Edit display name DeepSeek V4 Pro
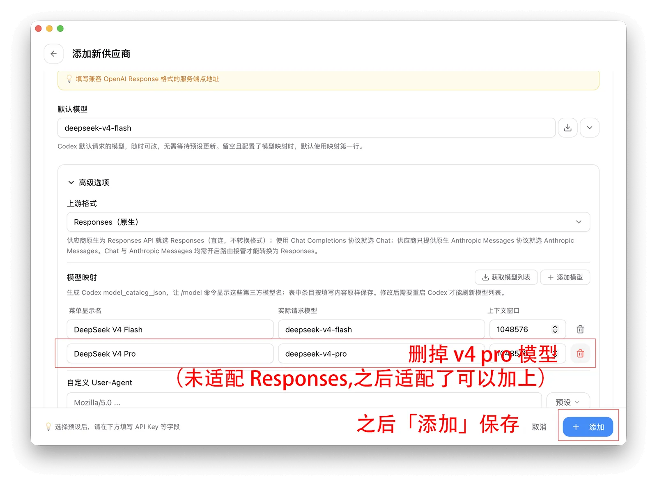This screenshot has width=657, height=486. [170, 354]
